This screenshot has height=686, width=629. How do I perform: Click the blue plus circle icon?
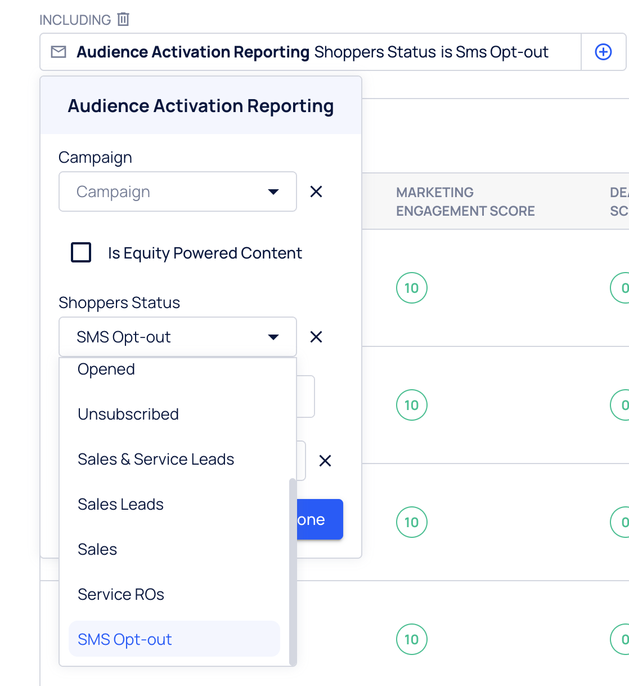click(603, 52)
